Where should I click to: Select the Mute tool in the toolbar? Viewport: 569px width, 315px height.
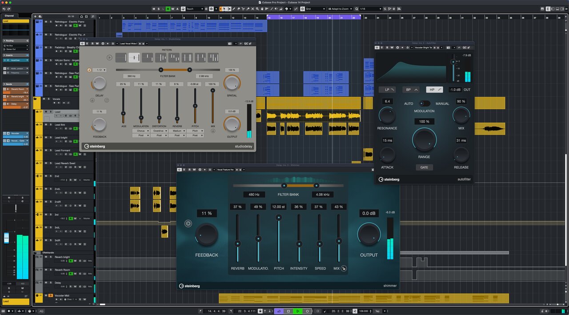click(x=252, y=8)
